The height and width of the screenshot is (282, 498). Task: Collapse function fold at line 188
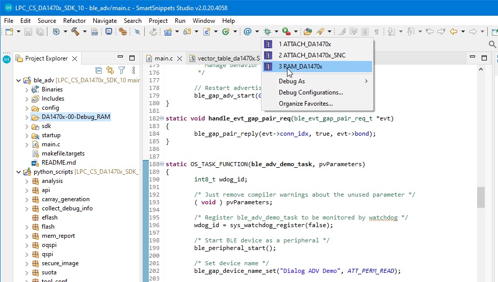162,164
